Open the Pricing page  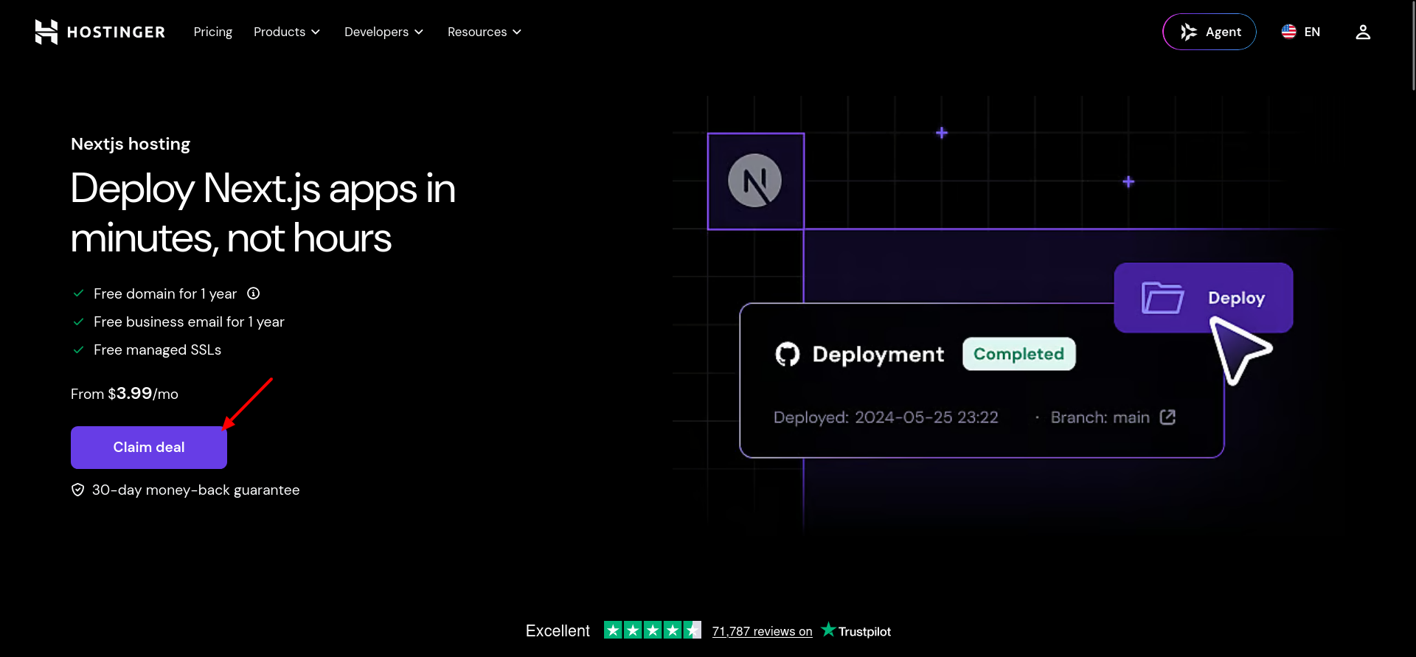tap(212, 32)
